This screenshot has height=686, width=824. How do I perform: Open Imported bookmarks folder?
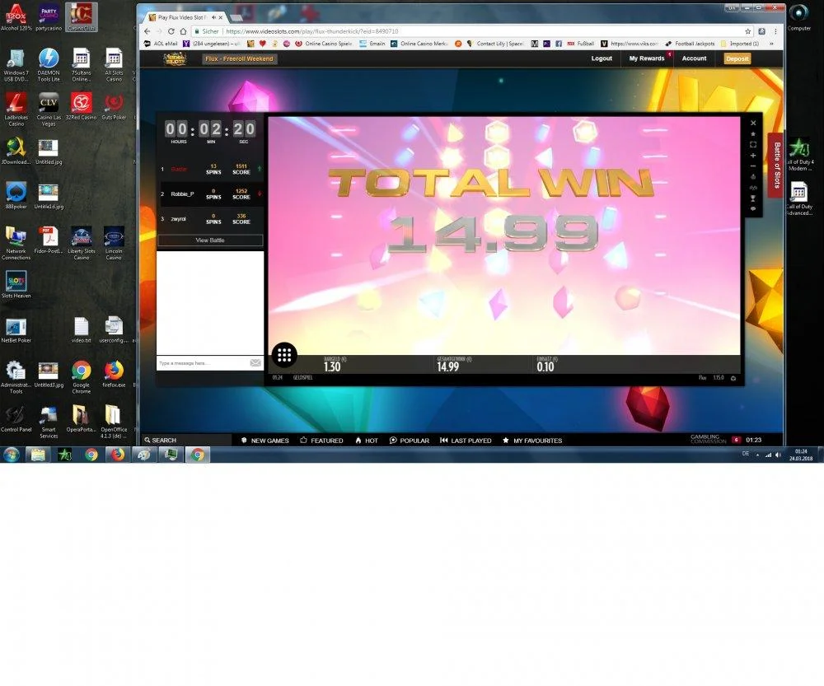(x=740, y=44)
